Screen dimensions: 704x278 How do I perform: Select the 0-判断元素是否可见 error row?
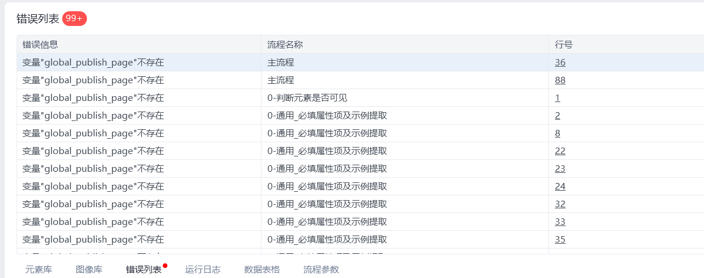(360, 98)
